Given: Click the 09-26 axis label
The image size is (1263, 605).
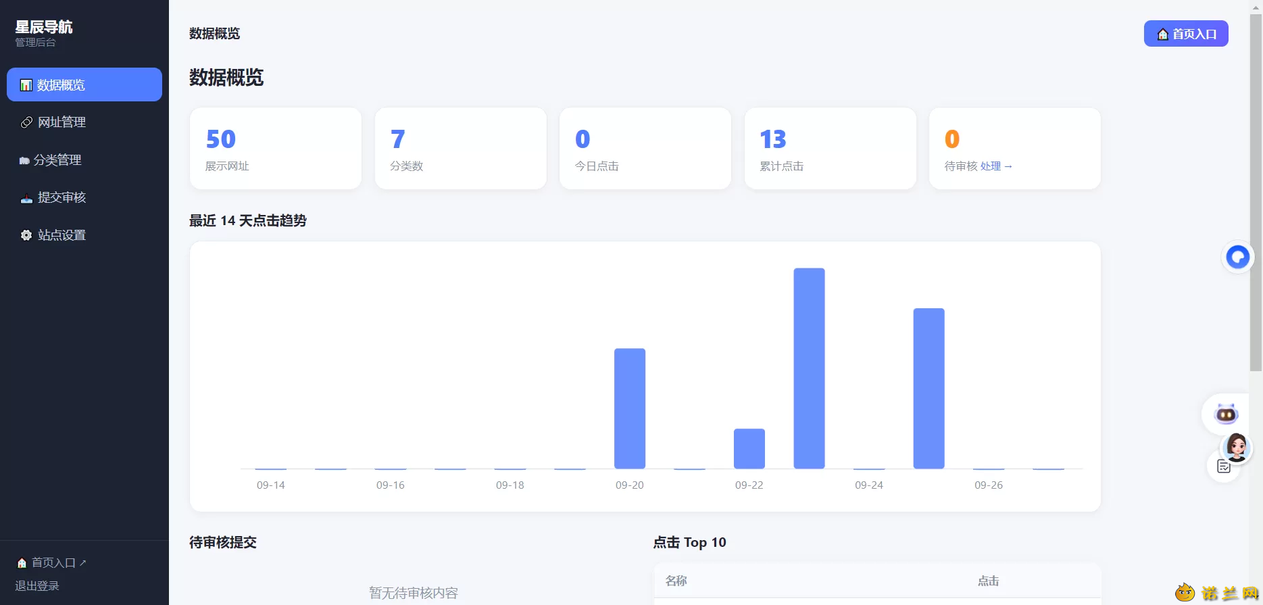Looking at the screenshot, I should pyautogui.click(x=989, y=485).
